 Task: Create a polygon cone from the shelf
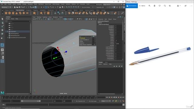tap(17, 13)
